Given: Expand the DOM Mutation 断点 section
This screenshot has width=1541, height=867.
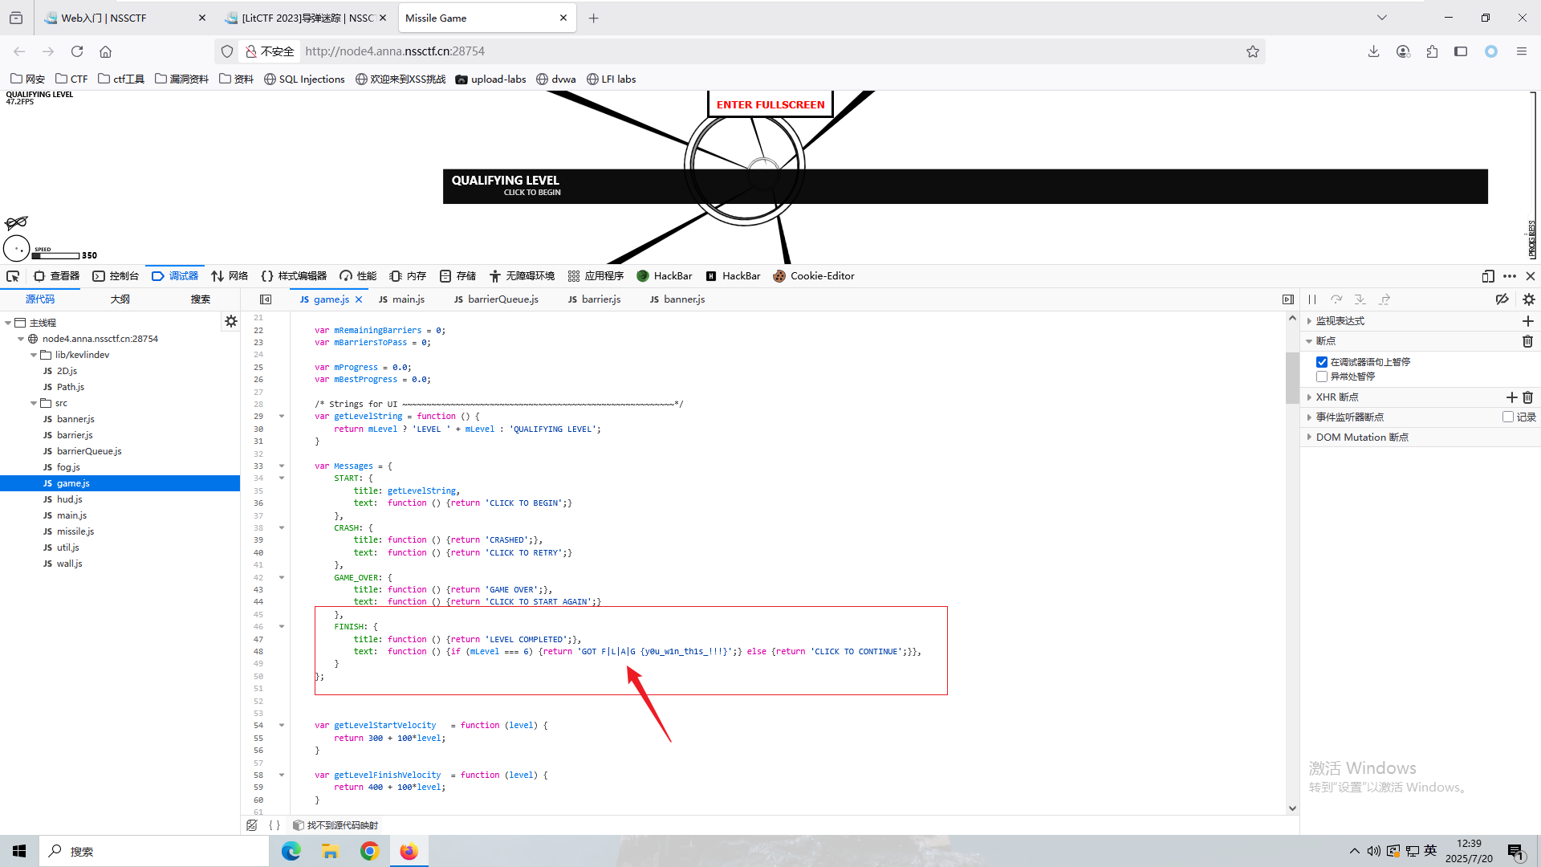Looking at the screenshot, I should (1309, 437).
